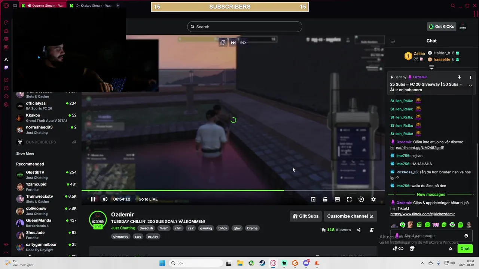The image size is (479, 269).
Task: Open video player settings gear
Action: click(373, 199)
